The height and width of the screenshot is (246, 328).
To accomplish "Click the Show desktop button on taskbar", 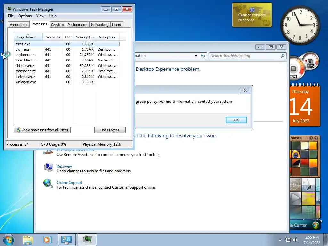I will pyautogui.click(x=326, y=240).
